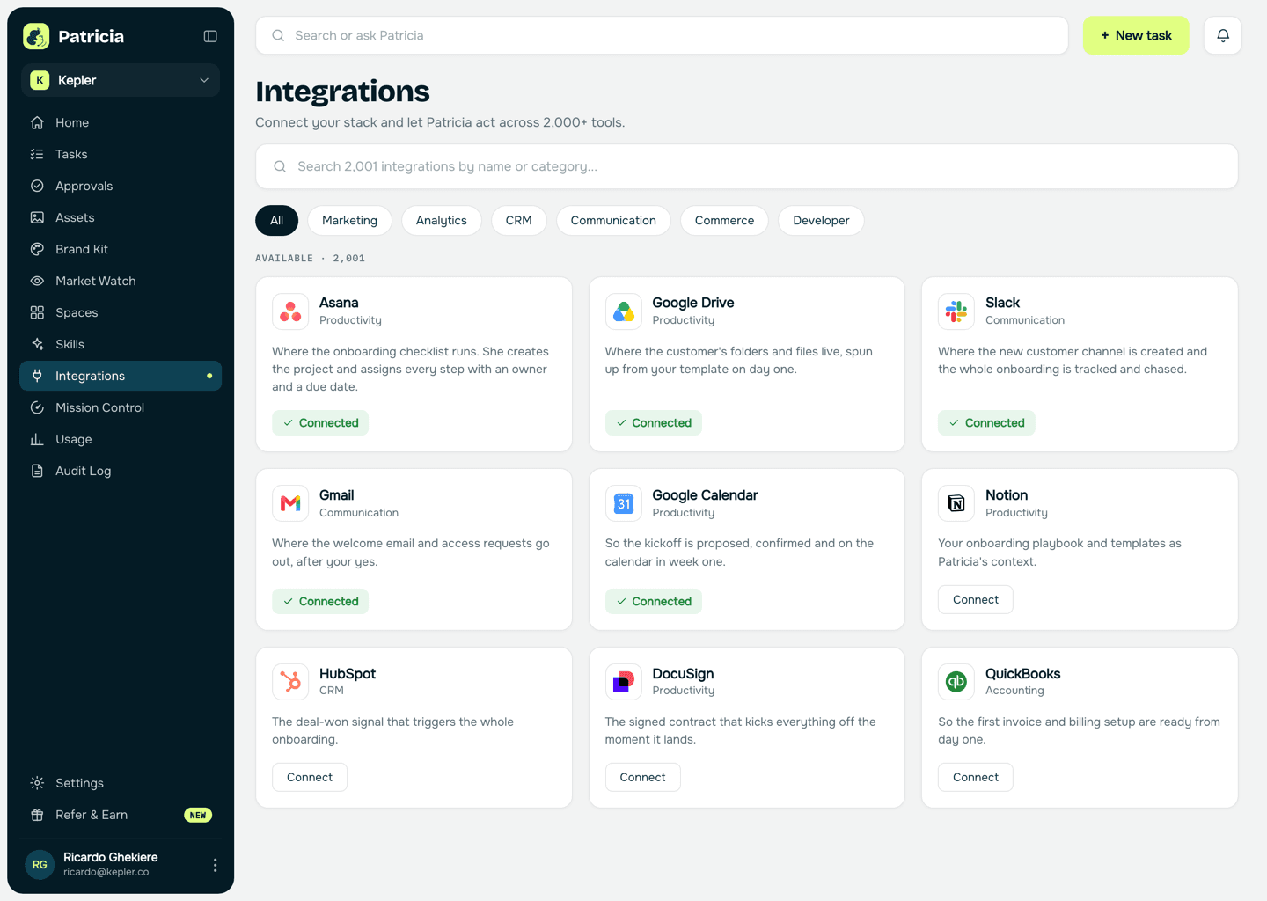The image size is (1267, 901).
Task: Click the Spaces grid icon
Action: pyautogui.click(x=37, y=312)
